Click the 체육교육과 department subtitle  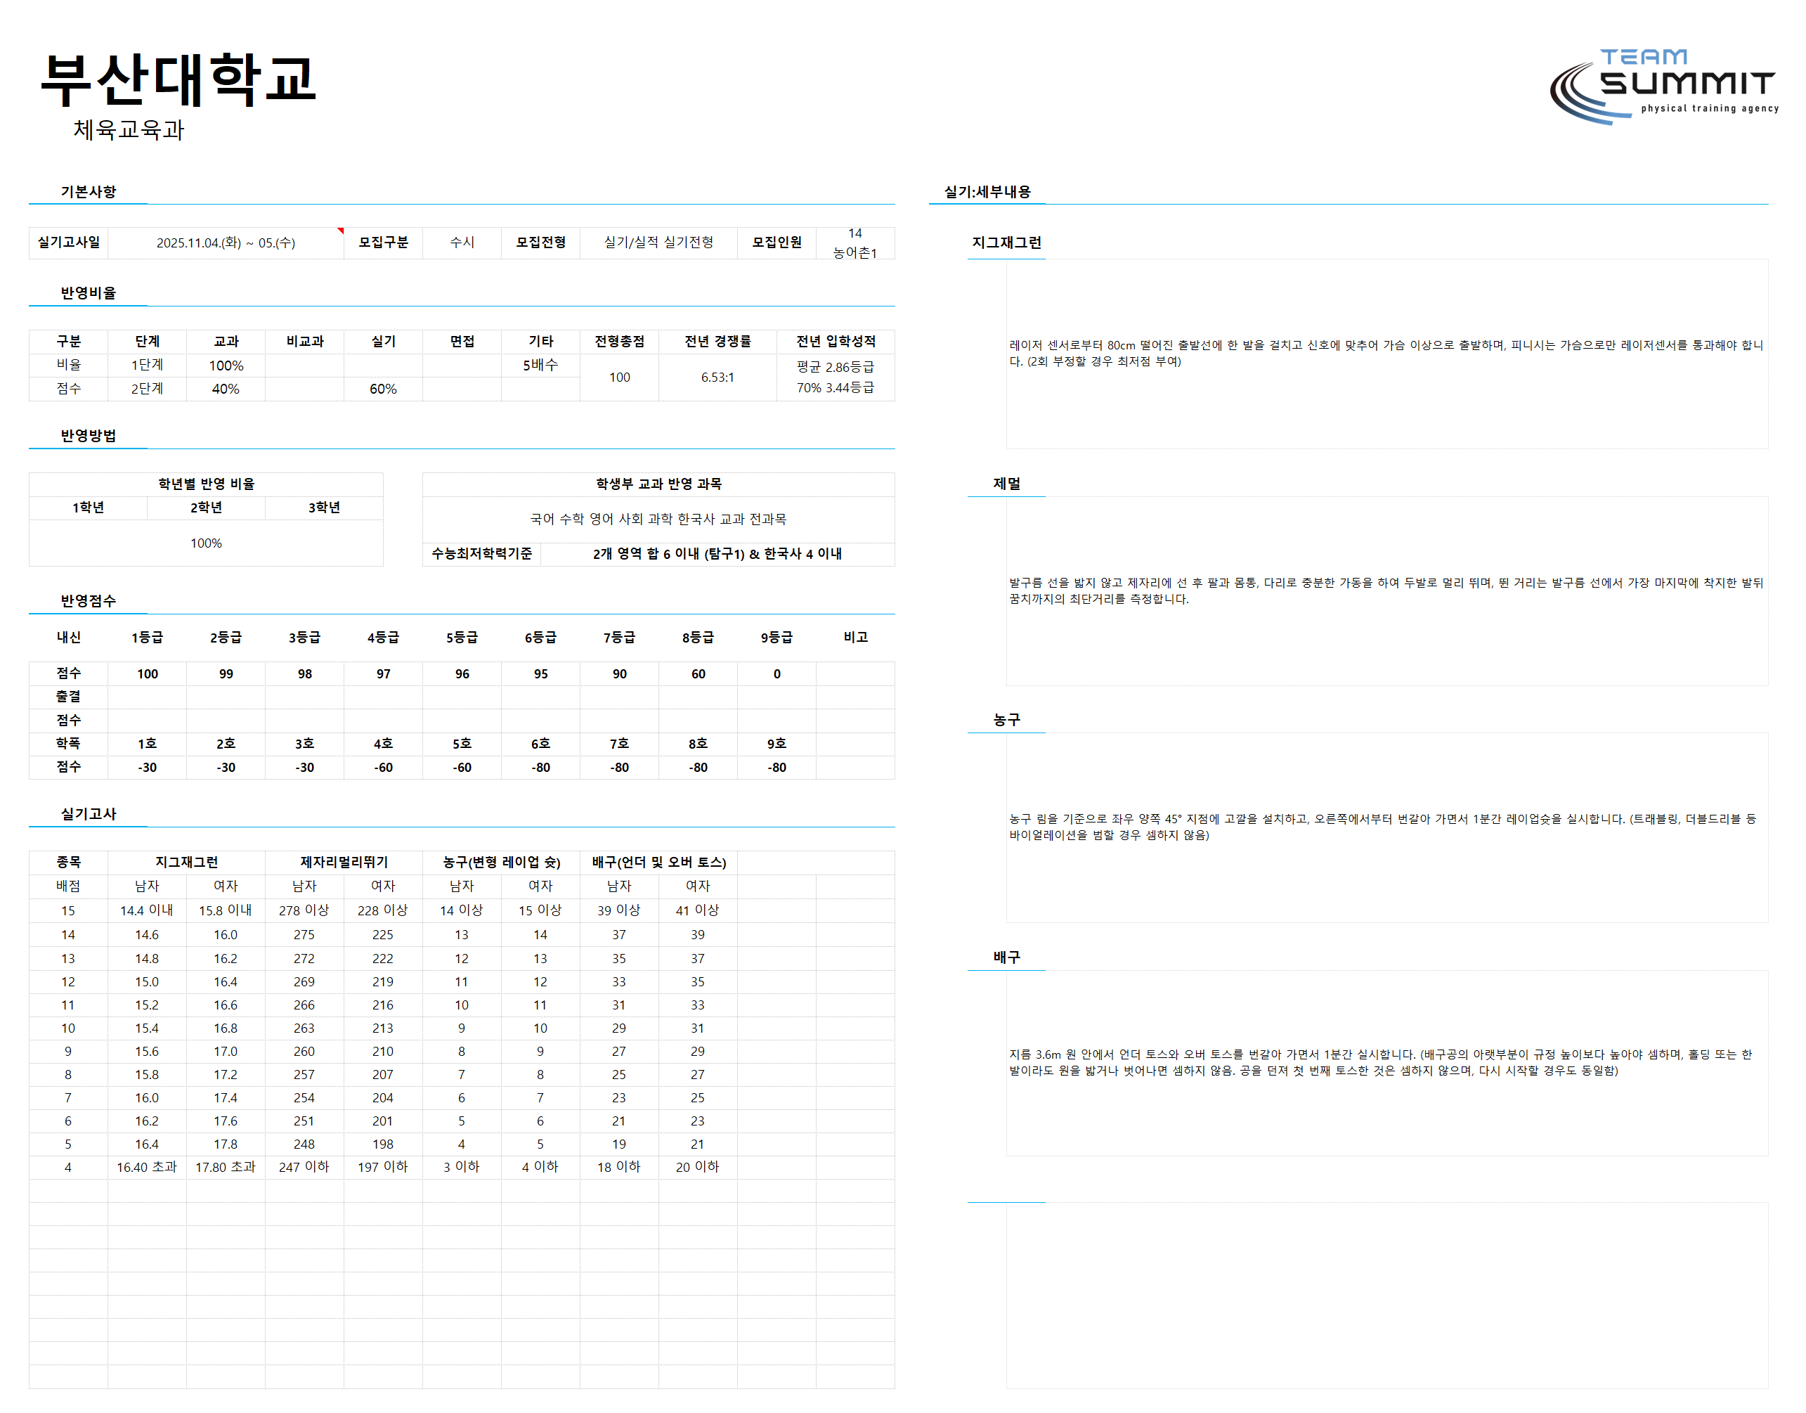click(x=128, y=130)
